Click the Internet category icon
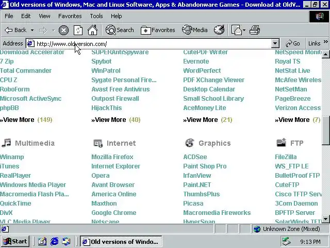Image resolution: width=330 pixels, height=248 pixels. tap(98, 143)
